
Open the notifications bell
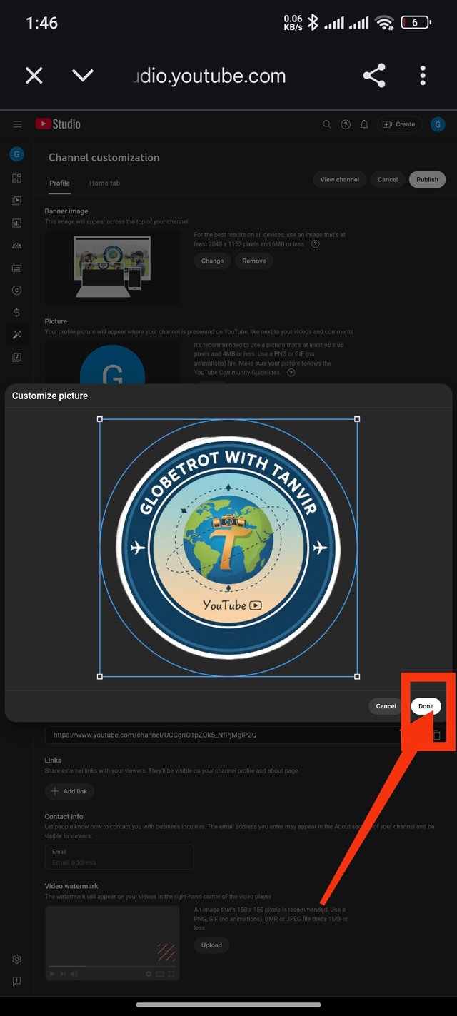click(364, 124)
